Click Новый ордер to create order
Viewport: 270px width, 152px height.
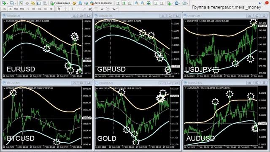coord(60,3)
